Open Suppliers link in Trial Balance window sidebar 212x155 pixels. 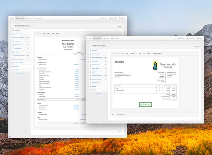[x=17, y=52]
